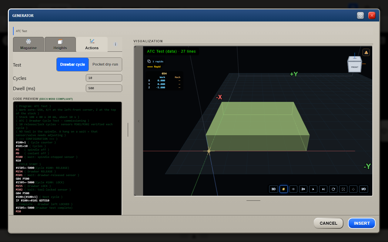This screenshot has height=242, width=388.
Task: Change the 2x playback speed
Action: point(303,189)
